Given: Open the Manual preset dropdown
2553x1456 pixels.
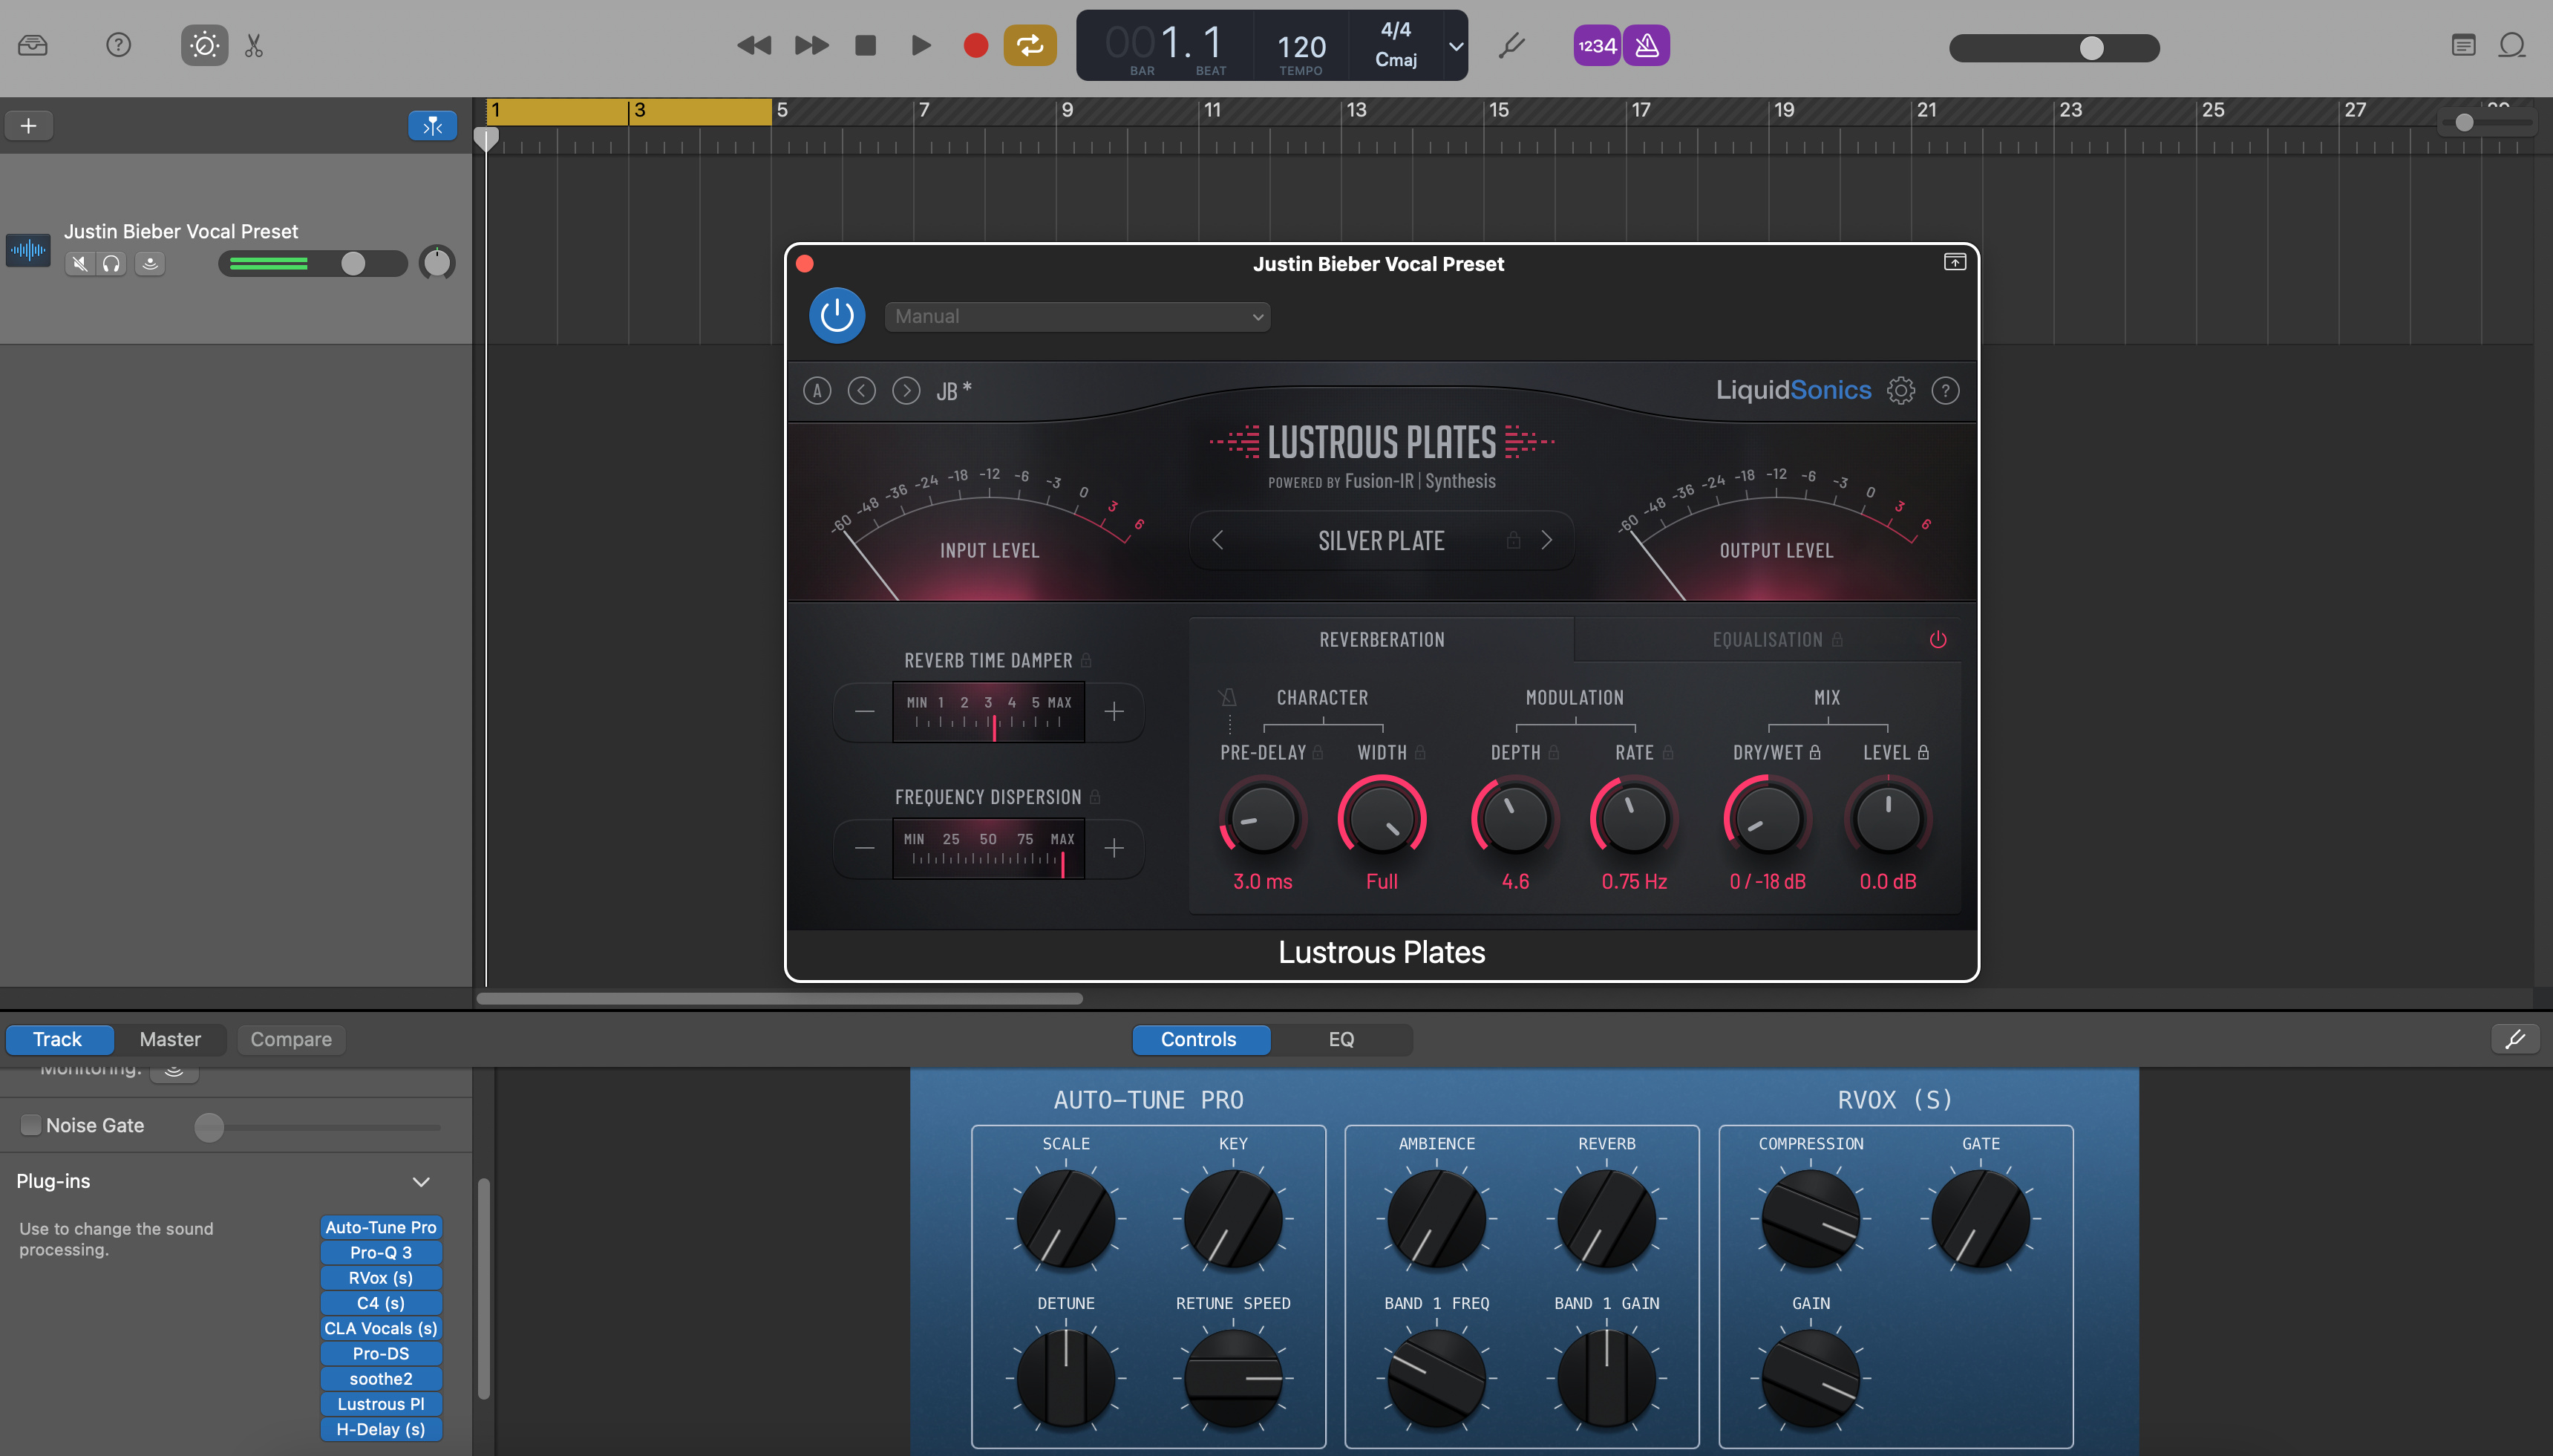Looking at the screenshot, I should pyautogui.click(x=1076, y=316).
